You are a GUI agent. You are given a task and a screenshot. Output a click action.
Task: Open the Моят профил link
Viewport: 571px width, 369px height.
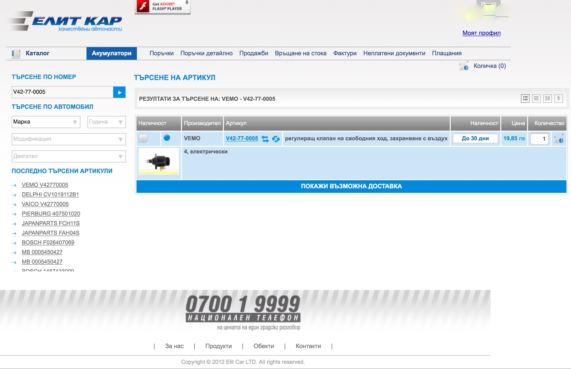[481, 33]
